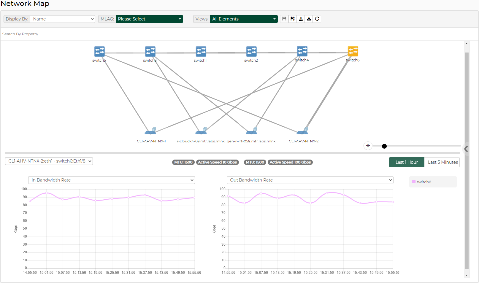Image resolution: width=479 pixels, height=283 pixels.
Task: Expand the right side panel arrow
Action: click(466, 149)
